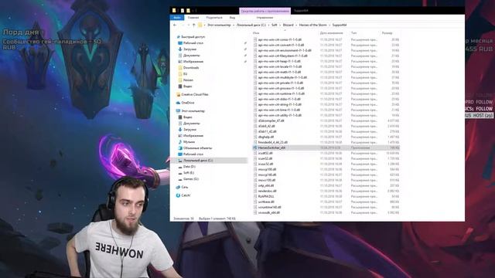Open the Музыка music note icon
The width and height of the screenshot is (495, 278).
click(x=180, y=142)
